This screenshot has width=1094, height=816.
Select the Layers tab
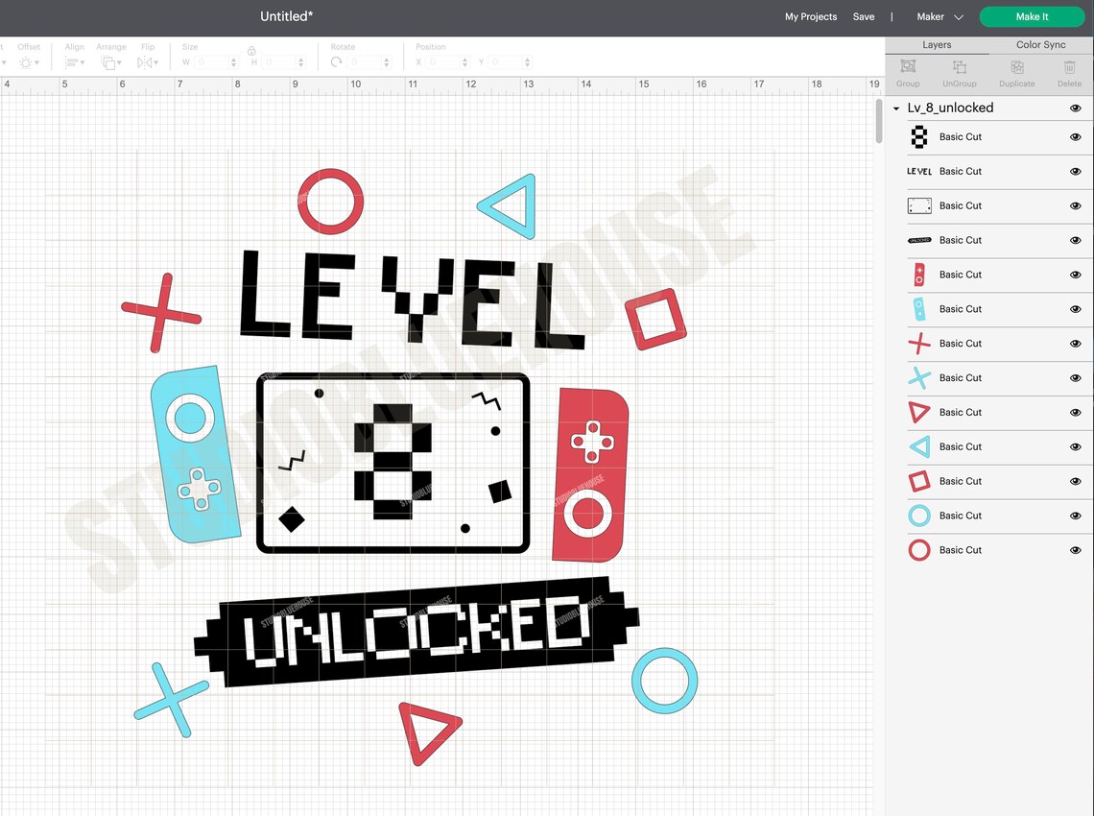(937, 44)
